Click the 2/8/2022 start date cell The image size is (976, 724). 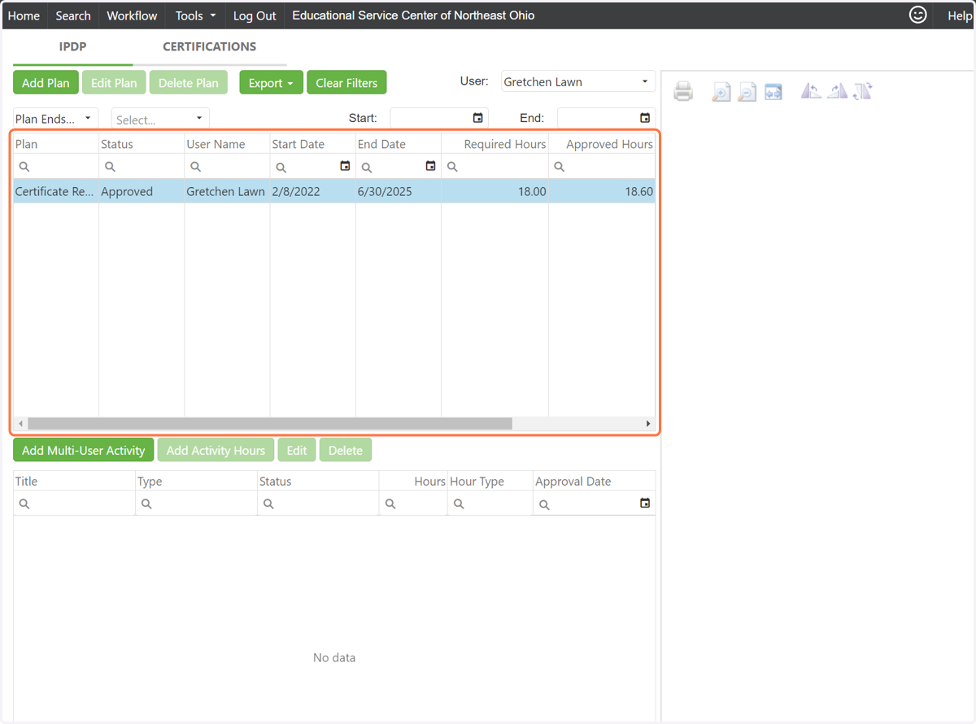click(312, 192)
